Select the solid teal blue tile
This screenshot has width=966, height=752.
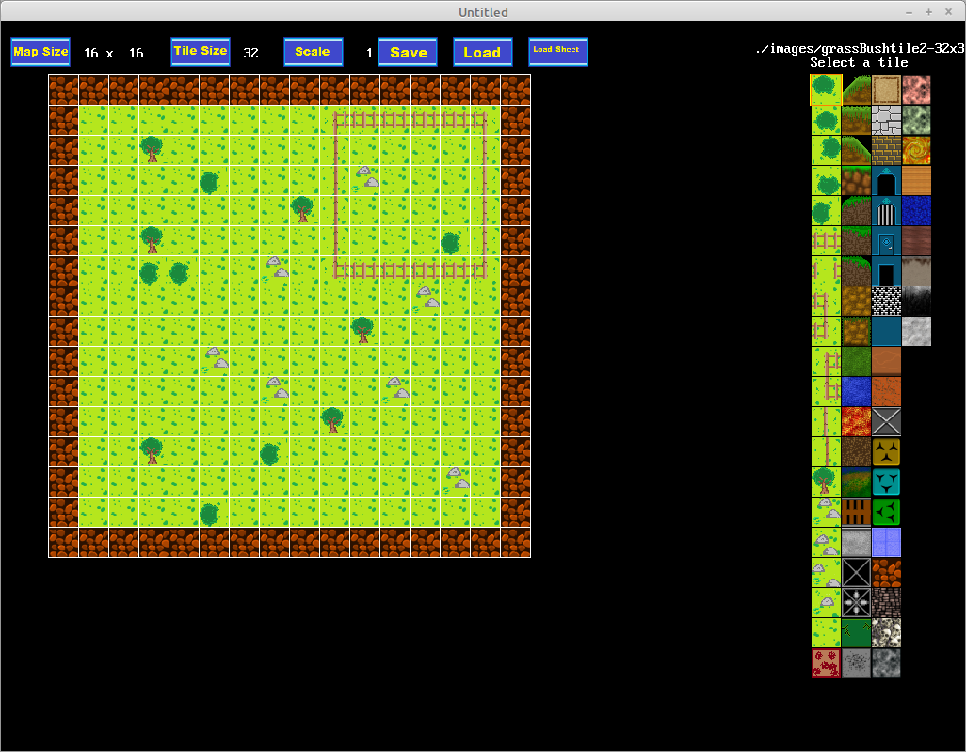tap(886, 331)
